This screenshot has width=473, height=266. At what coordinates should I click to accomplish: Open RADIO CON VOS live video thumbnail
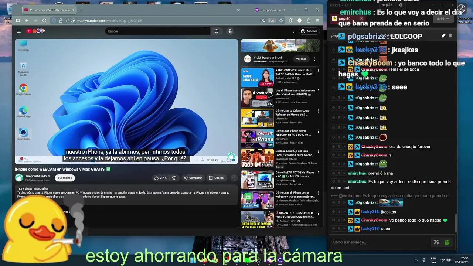coord(257,77)
